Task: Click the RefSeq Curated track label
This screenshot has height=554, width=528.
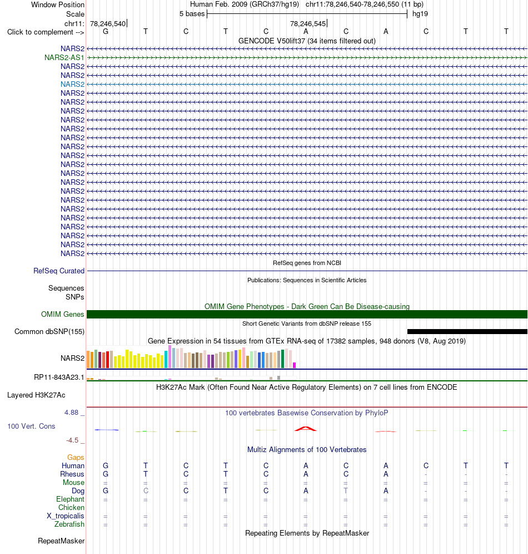Action: (x=59, y=271)
